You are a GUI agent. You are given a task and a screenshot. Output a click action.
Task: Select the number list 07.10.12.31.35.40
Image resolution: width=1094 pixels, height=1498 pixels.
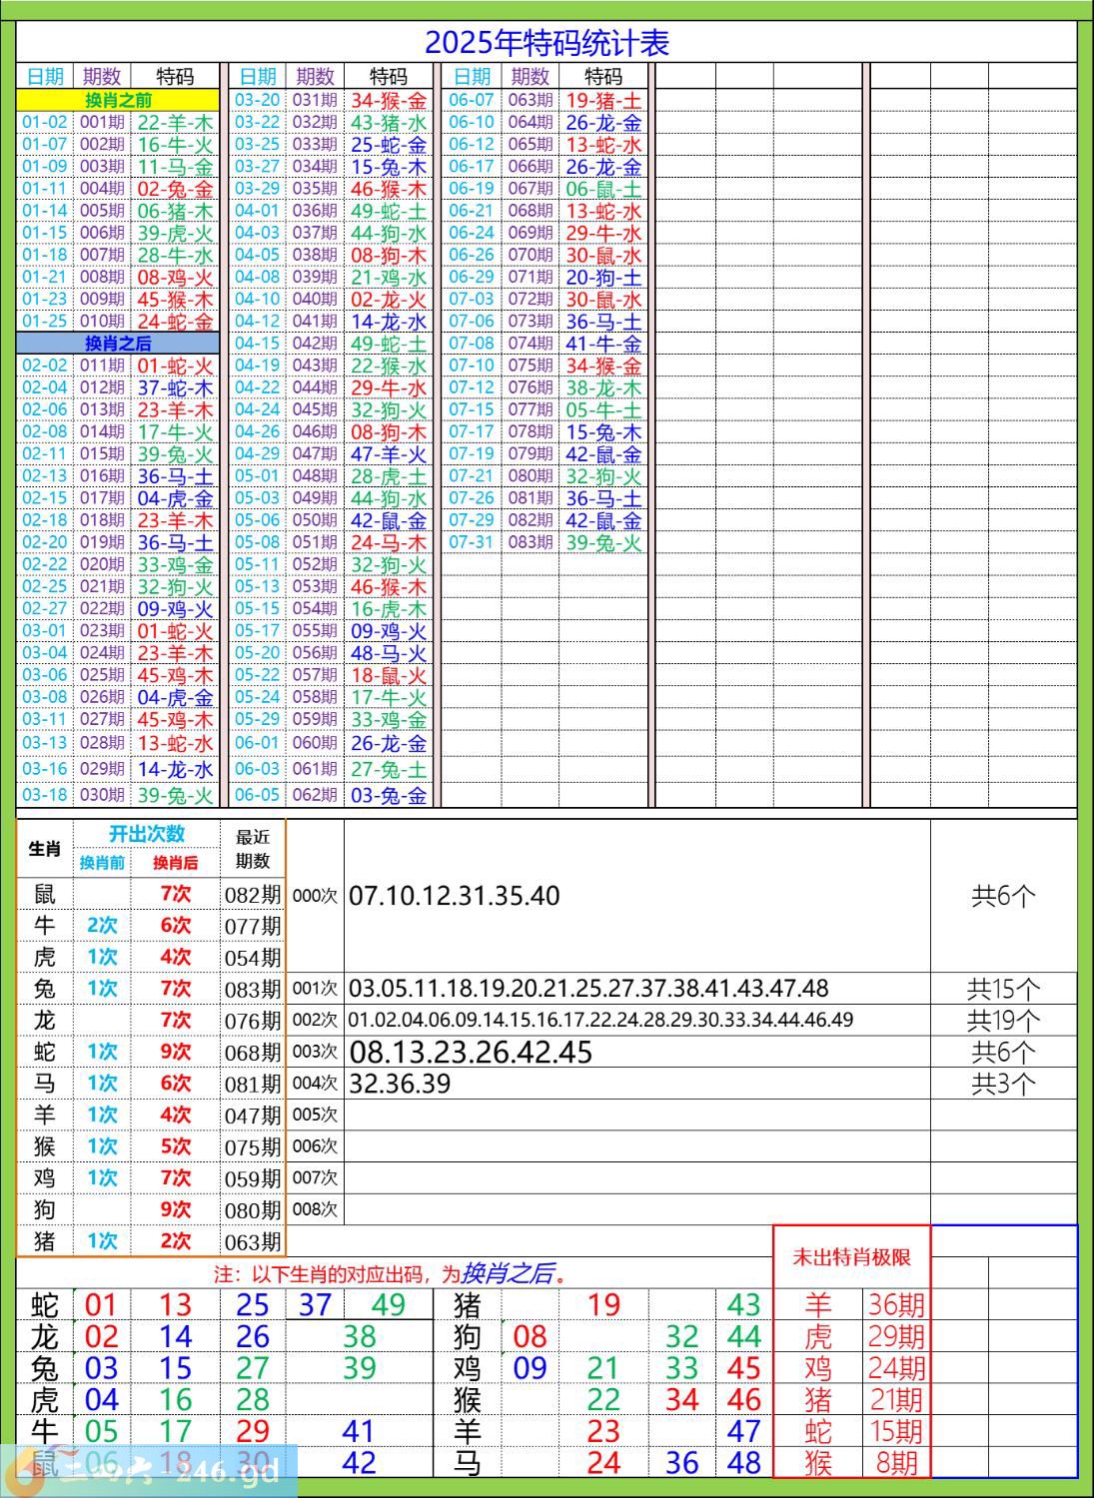(x=455, y=895)
